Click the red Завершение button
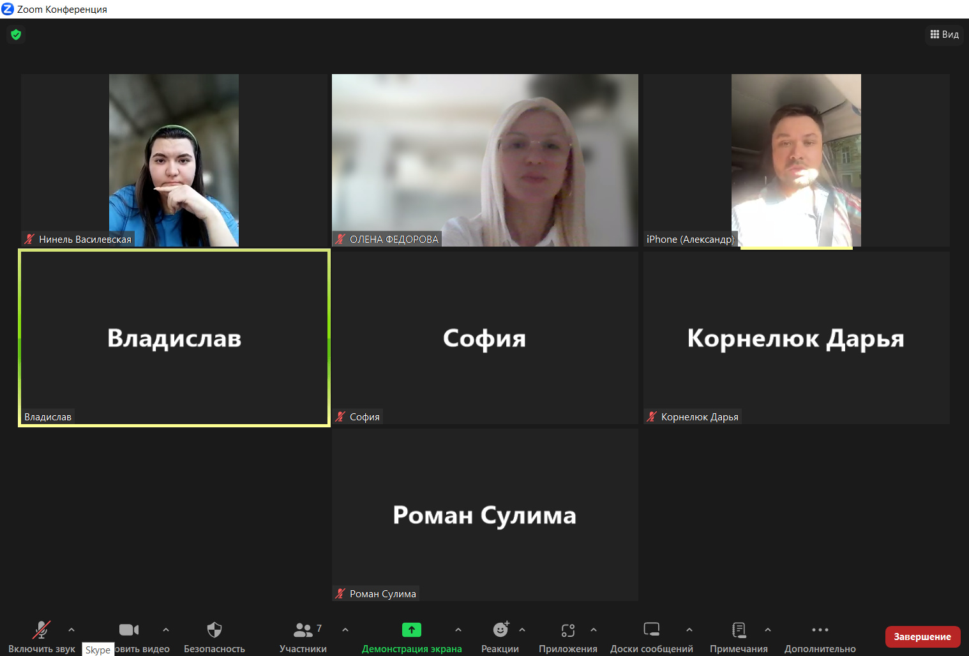The width and height of the screenshot is (969, 656). 922,637
